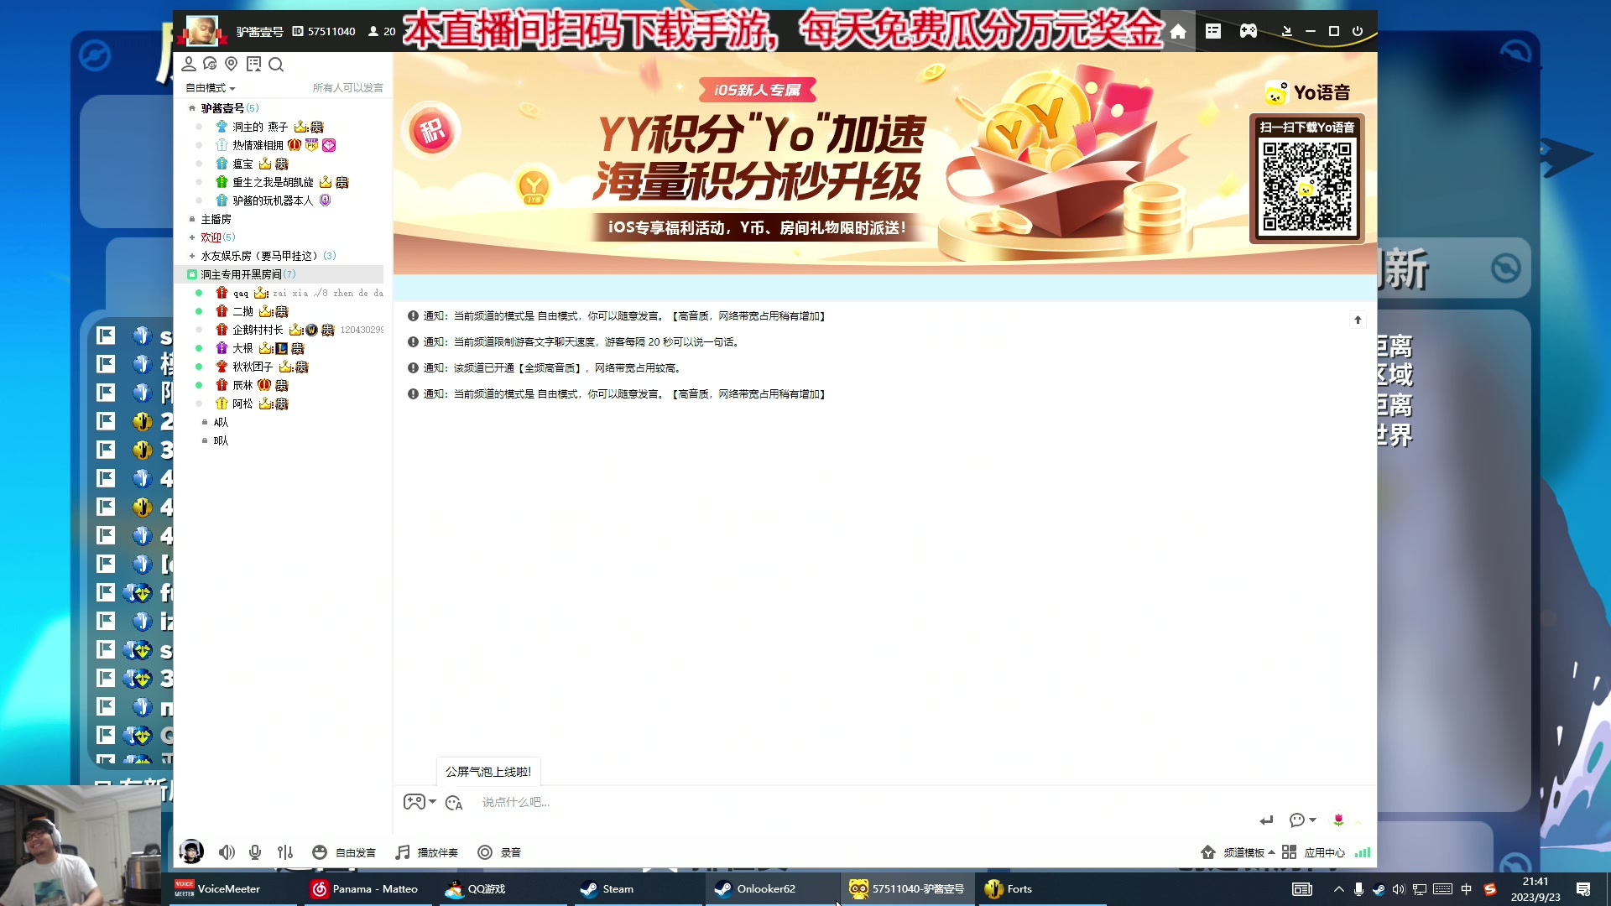This screenshot has height=906, width=1611.
Task: Open game controller dropdown in chat input
Action: [x=420, y=802]
